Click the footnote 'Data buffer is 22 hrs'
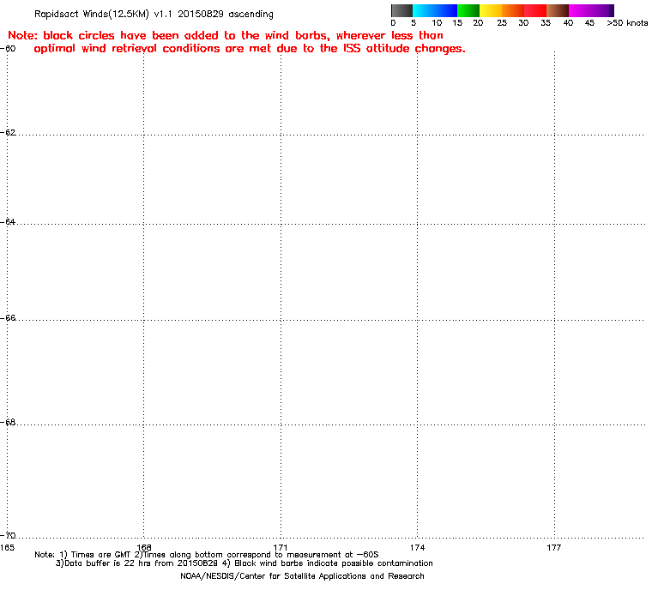 click(x=109, y=563)
